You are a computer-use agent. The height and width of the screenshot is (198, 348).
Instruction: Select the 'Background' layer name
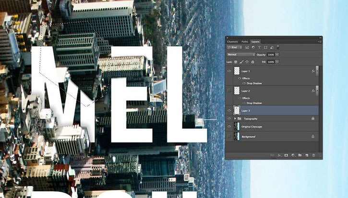coord(248,136)
